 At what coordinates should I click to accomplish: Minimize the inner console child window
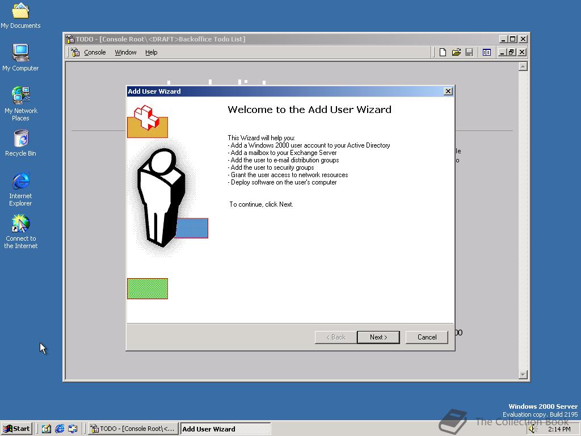tap(502, 52)
